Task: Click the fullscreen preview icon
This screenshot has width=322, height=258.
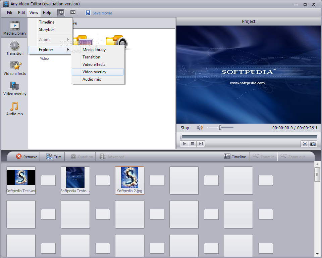Action: coord(305,143)
